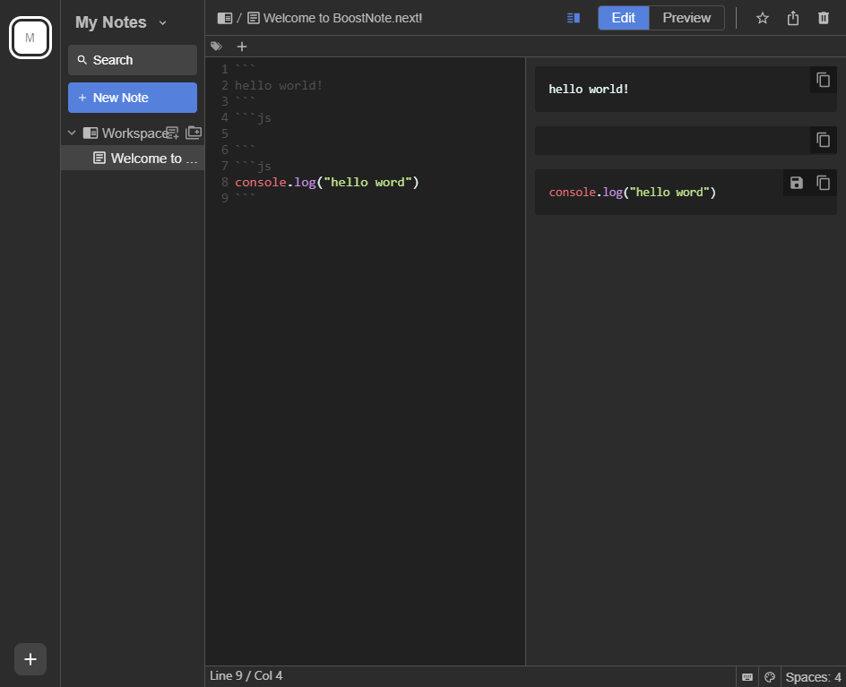Viewport: 846px width, 687px height.
Task: Copy the empty js code block
Action: point(823,140)
